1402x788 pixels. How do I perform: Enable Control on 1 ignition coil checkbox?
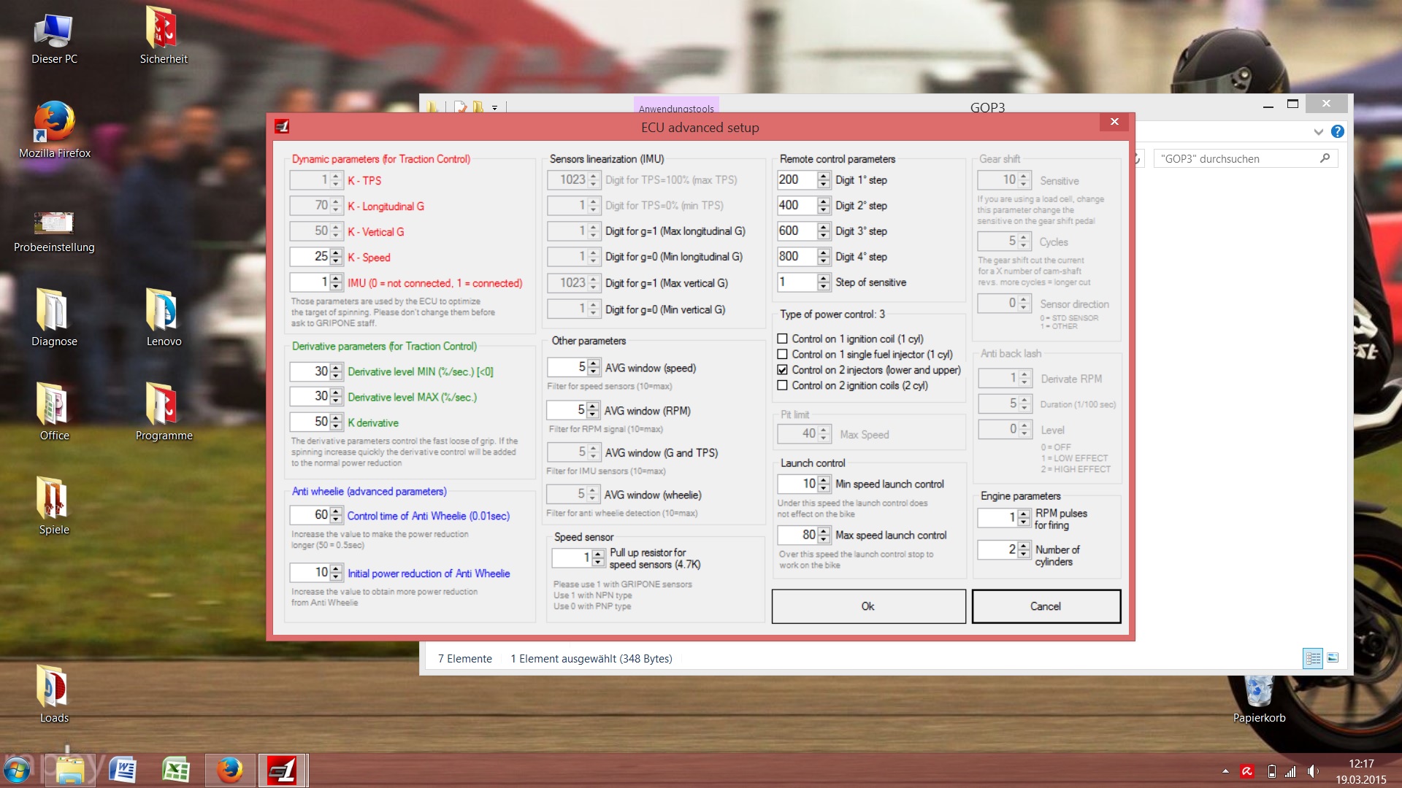pos(782,339)
